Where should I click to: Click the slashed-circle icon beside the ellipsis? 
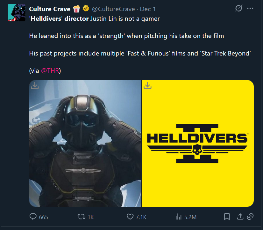click(x=238, y=9)
